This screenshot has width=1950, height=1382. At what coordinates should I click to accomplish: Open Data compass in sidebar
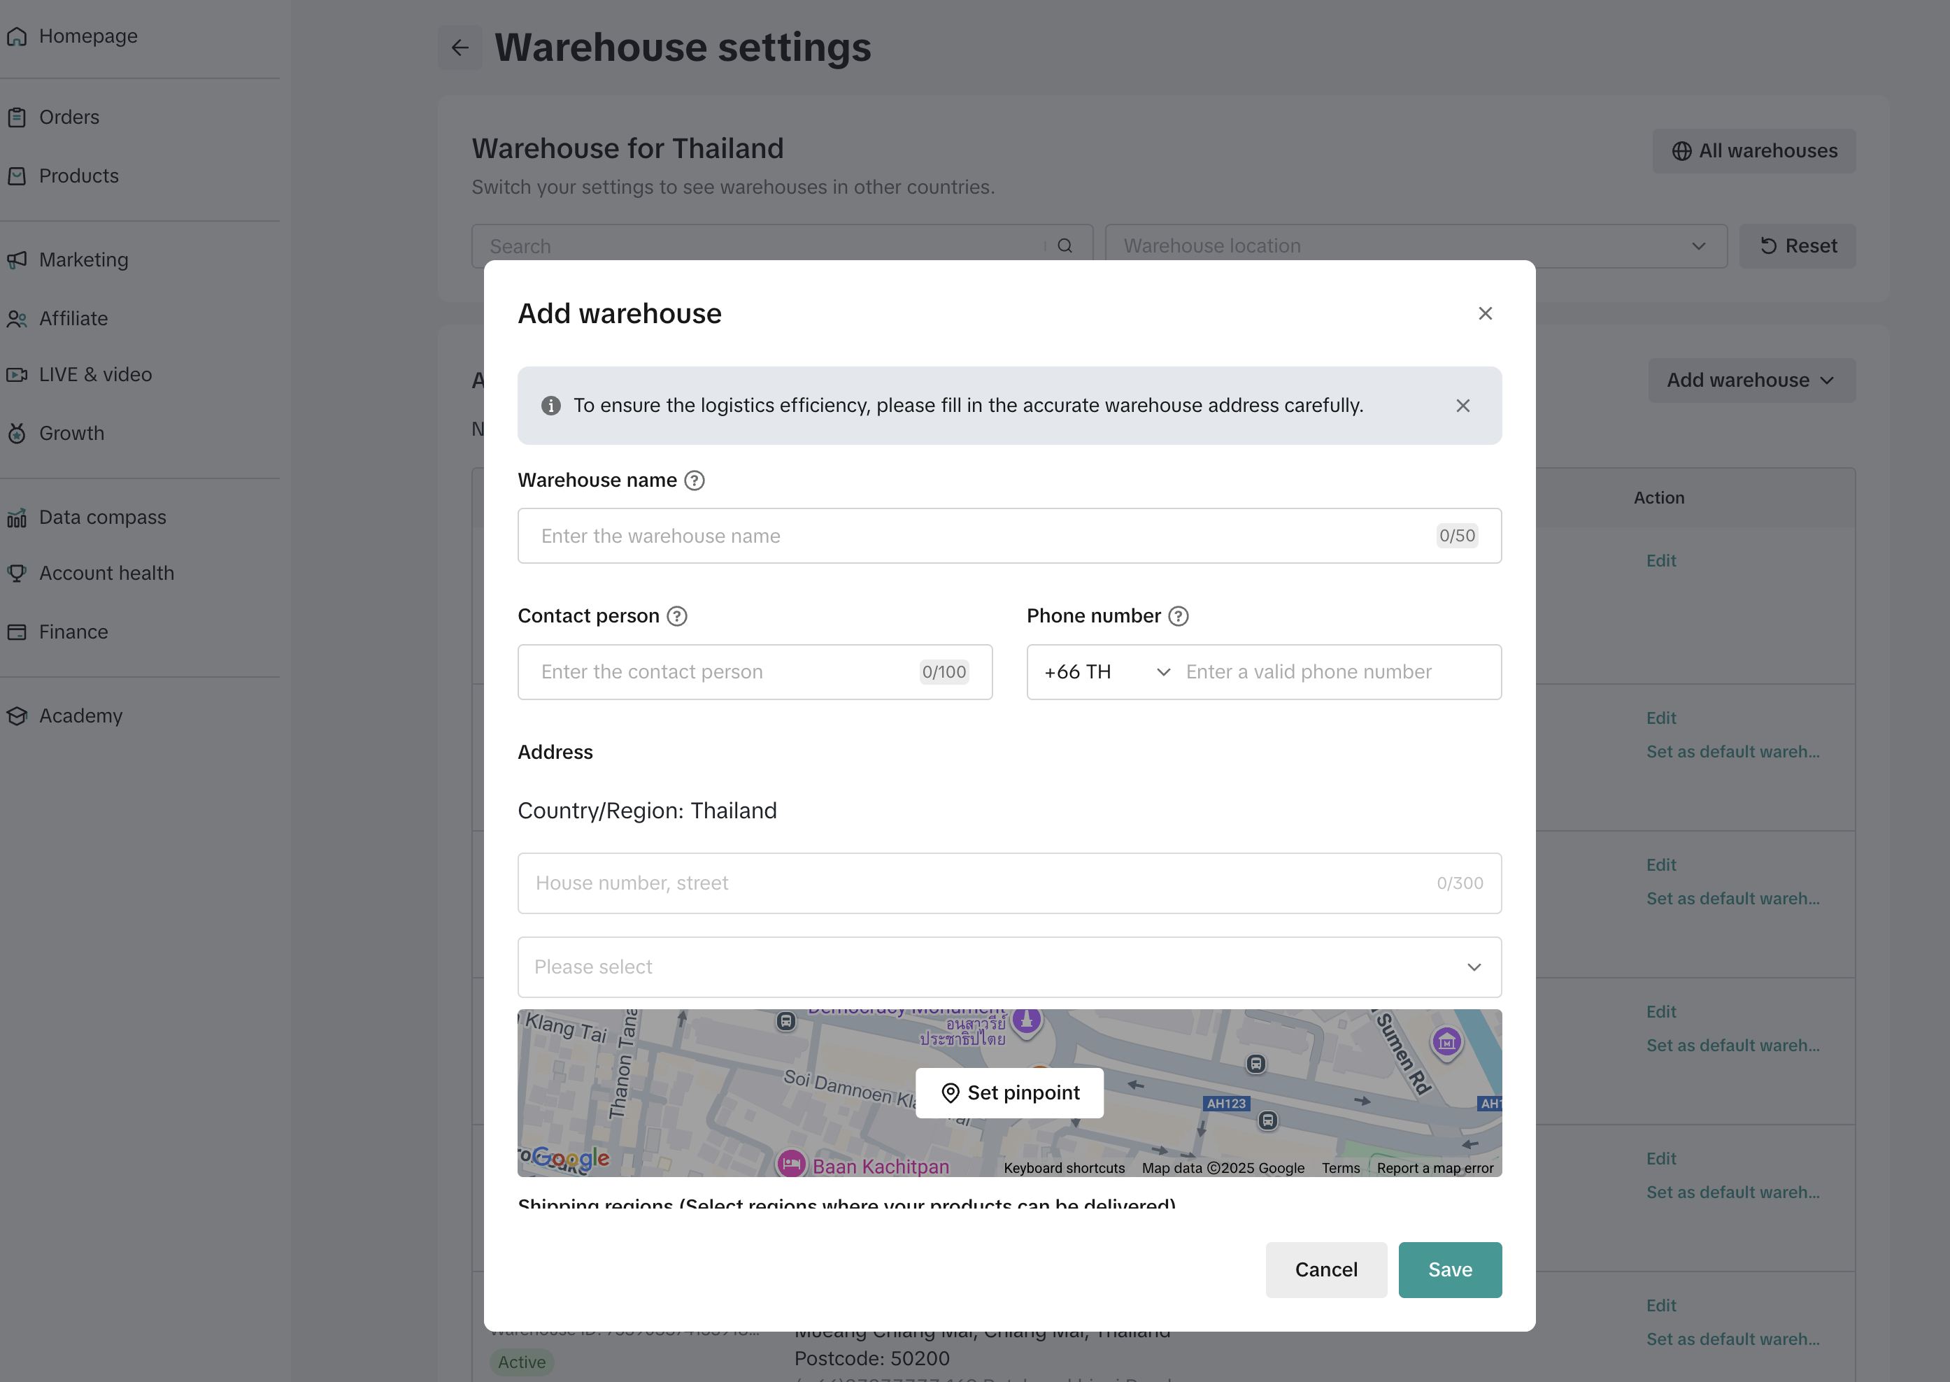click(102, 518)
